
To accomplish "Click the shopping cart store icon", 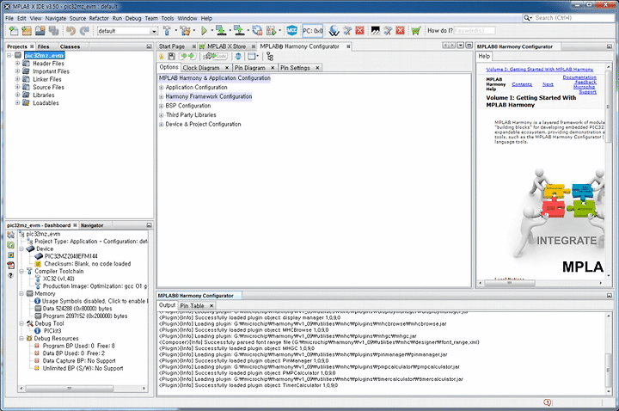I will pos(416,30).
